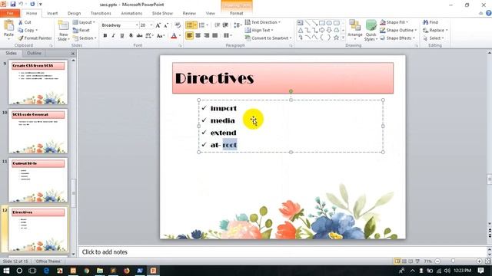Choose the right arrow shape
The image size is (492, 276).
point(322,30)
